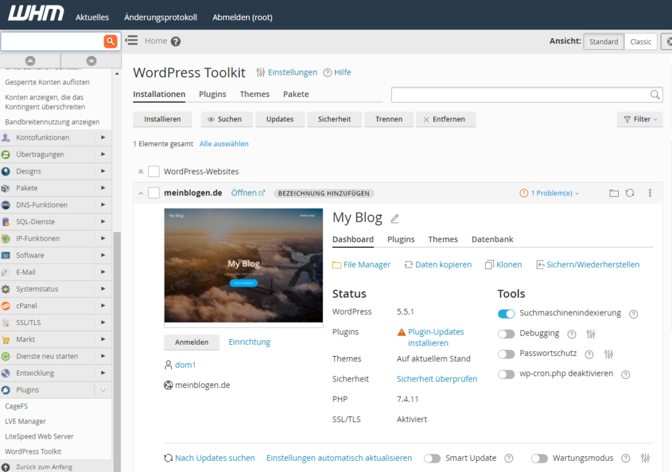This screenshot has height=472, width=672.
Task: Expand the SSL/TLS sidebar arrow
Action: (x=103, y=323)
